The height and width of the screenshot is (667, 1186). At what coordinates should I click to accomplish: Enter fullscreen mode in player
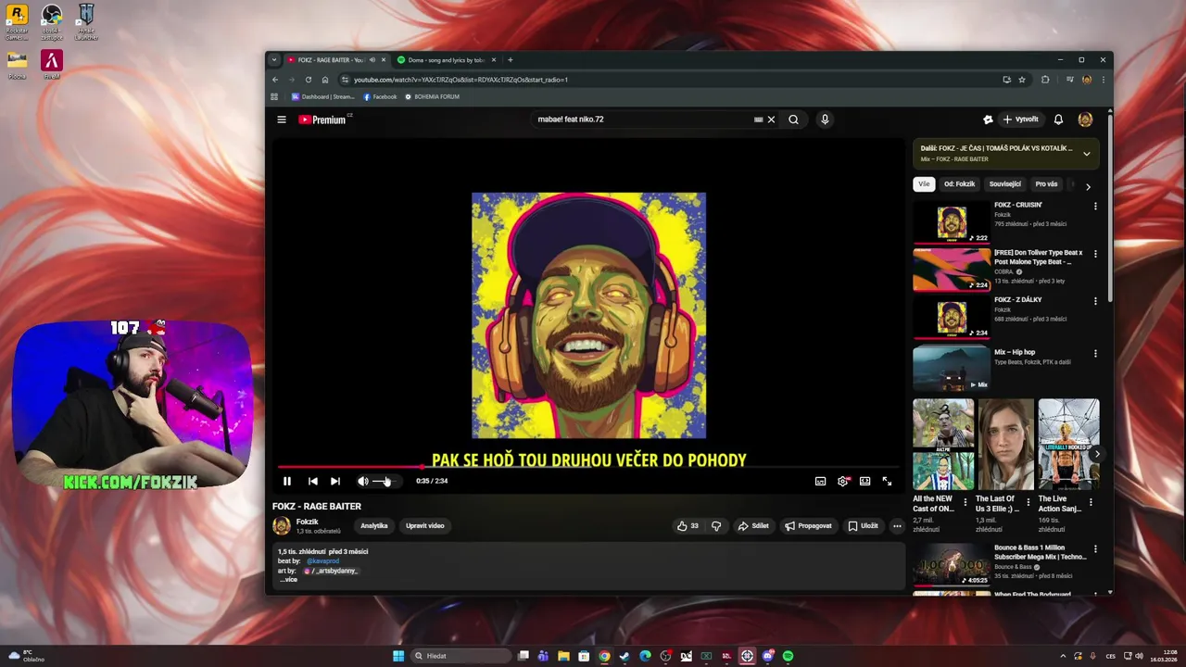[x=887, y=481]
